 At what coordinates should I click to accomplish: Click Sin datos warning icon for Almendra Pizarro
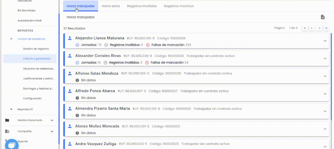[77, 115]
